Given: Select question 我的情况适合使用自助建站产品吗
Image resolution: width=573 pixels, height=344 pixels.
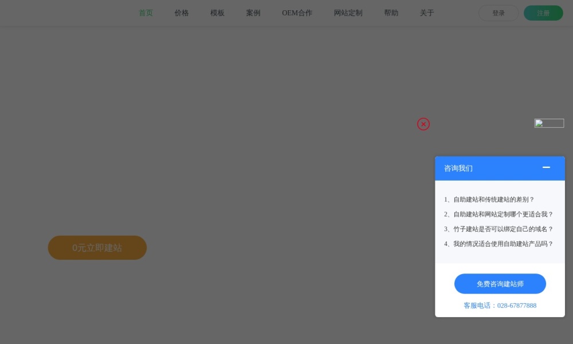Looking at the screenshot, I should click(x=497, y=244).
